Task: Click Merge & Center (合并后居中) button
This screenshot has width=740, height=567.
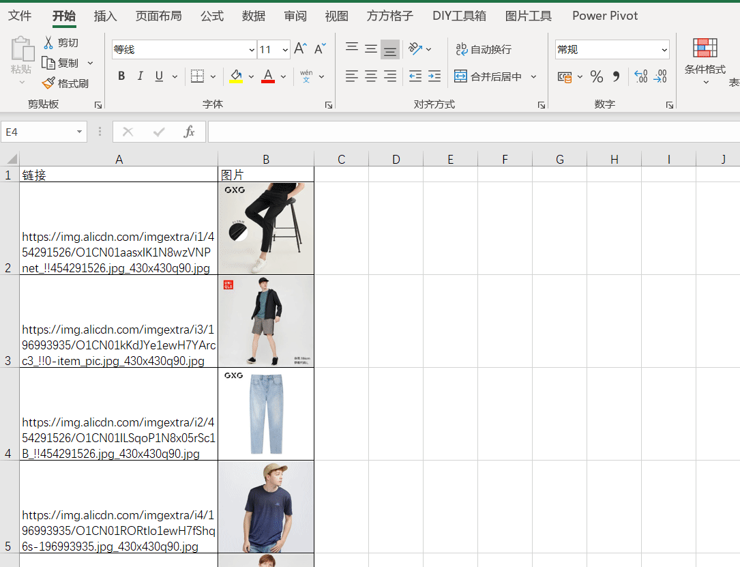Action: tap(489, 76)
